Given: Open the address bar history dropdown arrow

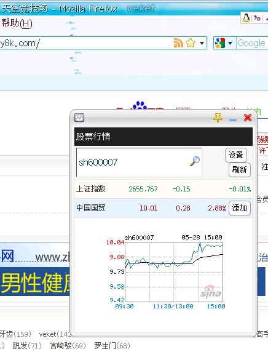Looking at the screenshot, I should (202, 43).
